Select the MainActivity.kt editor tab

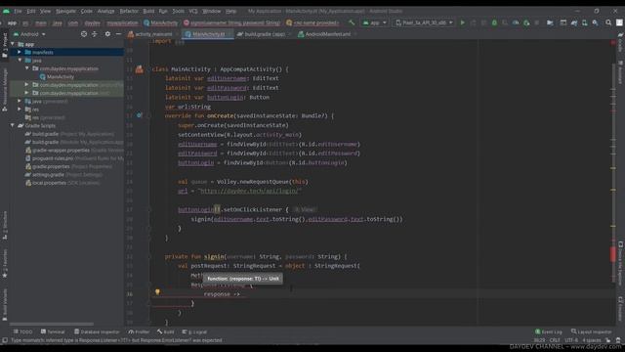pyautogui.click(x=207, y=34)
